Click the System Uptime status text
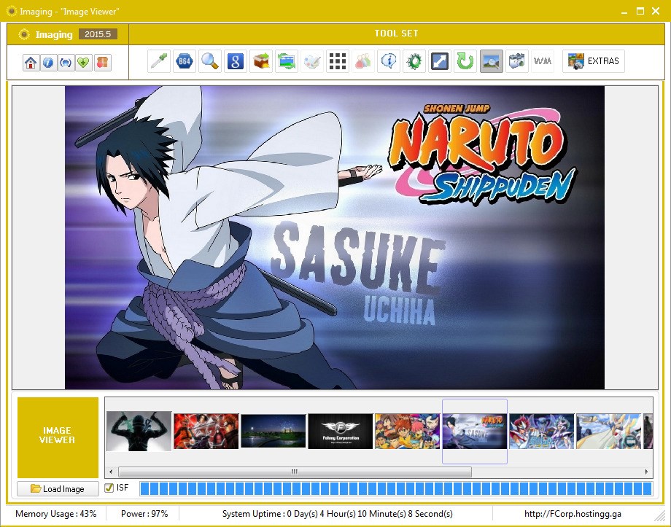This screenshot has width=671, height=527. tap(337, 514)
